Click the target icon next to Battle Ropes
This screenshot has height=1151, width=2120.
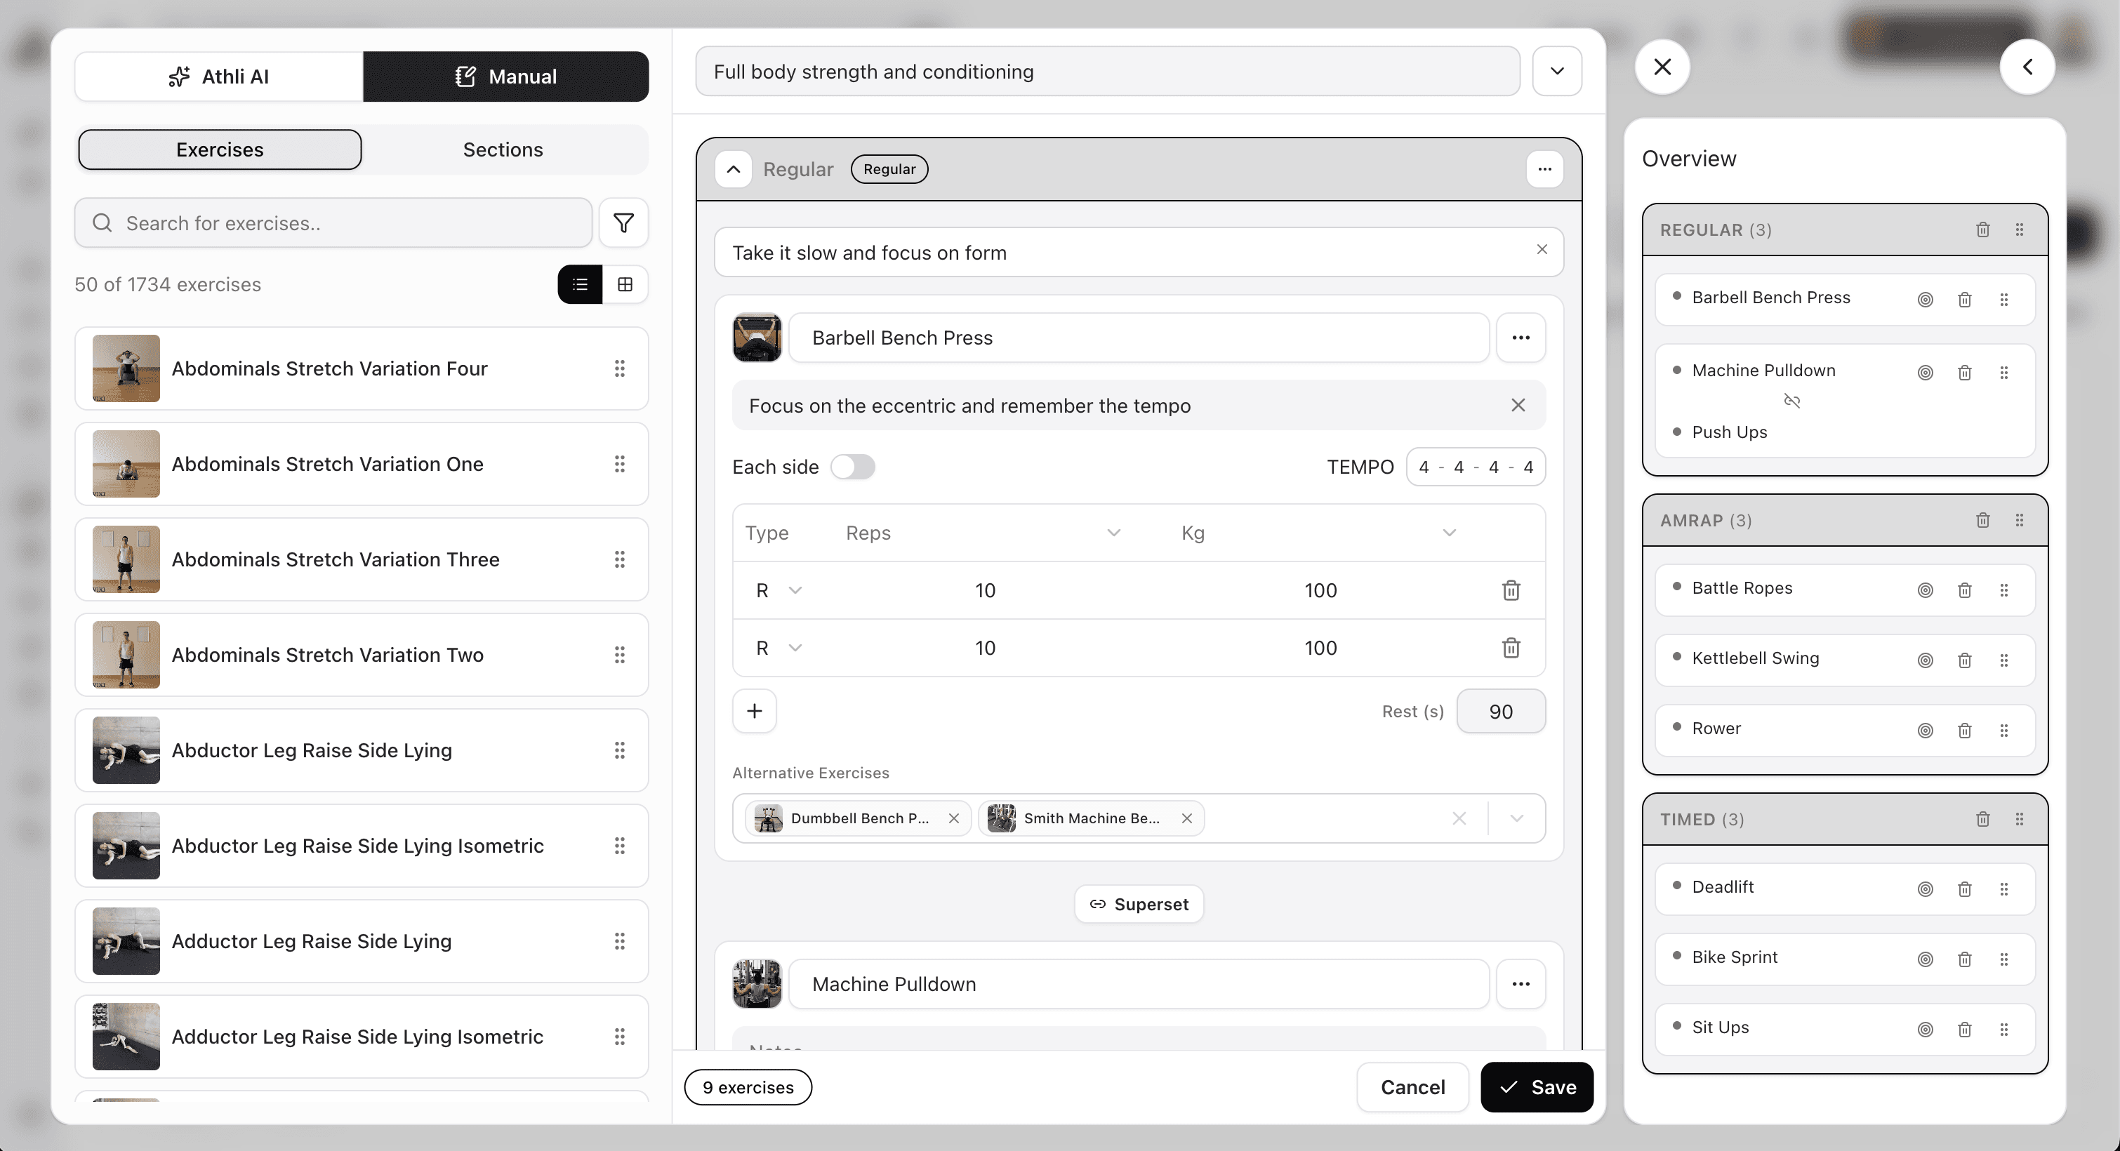[1925, 589]
